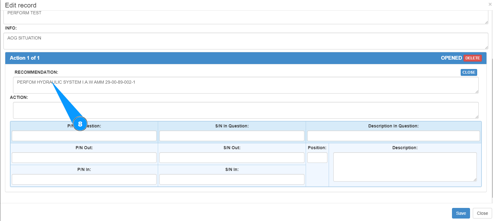Click the P/N In: label
This screenshot has width=493, height=221.
tap(84, 169)
